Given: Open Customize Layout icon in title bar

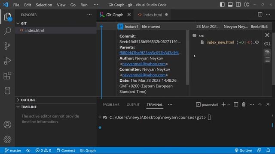Looking at the screenshot, I should pyautogui.click(x=246, y=5).
